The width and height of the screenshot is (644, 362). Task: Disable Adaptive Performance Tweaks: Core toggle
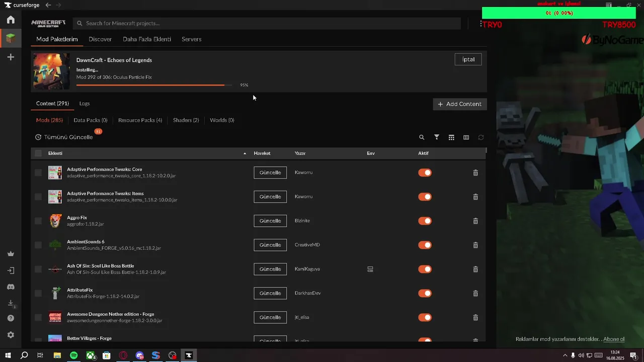tap(425, 172)
